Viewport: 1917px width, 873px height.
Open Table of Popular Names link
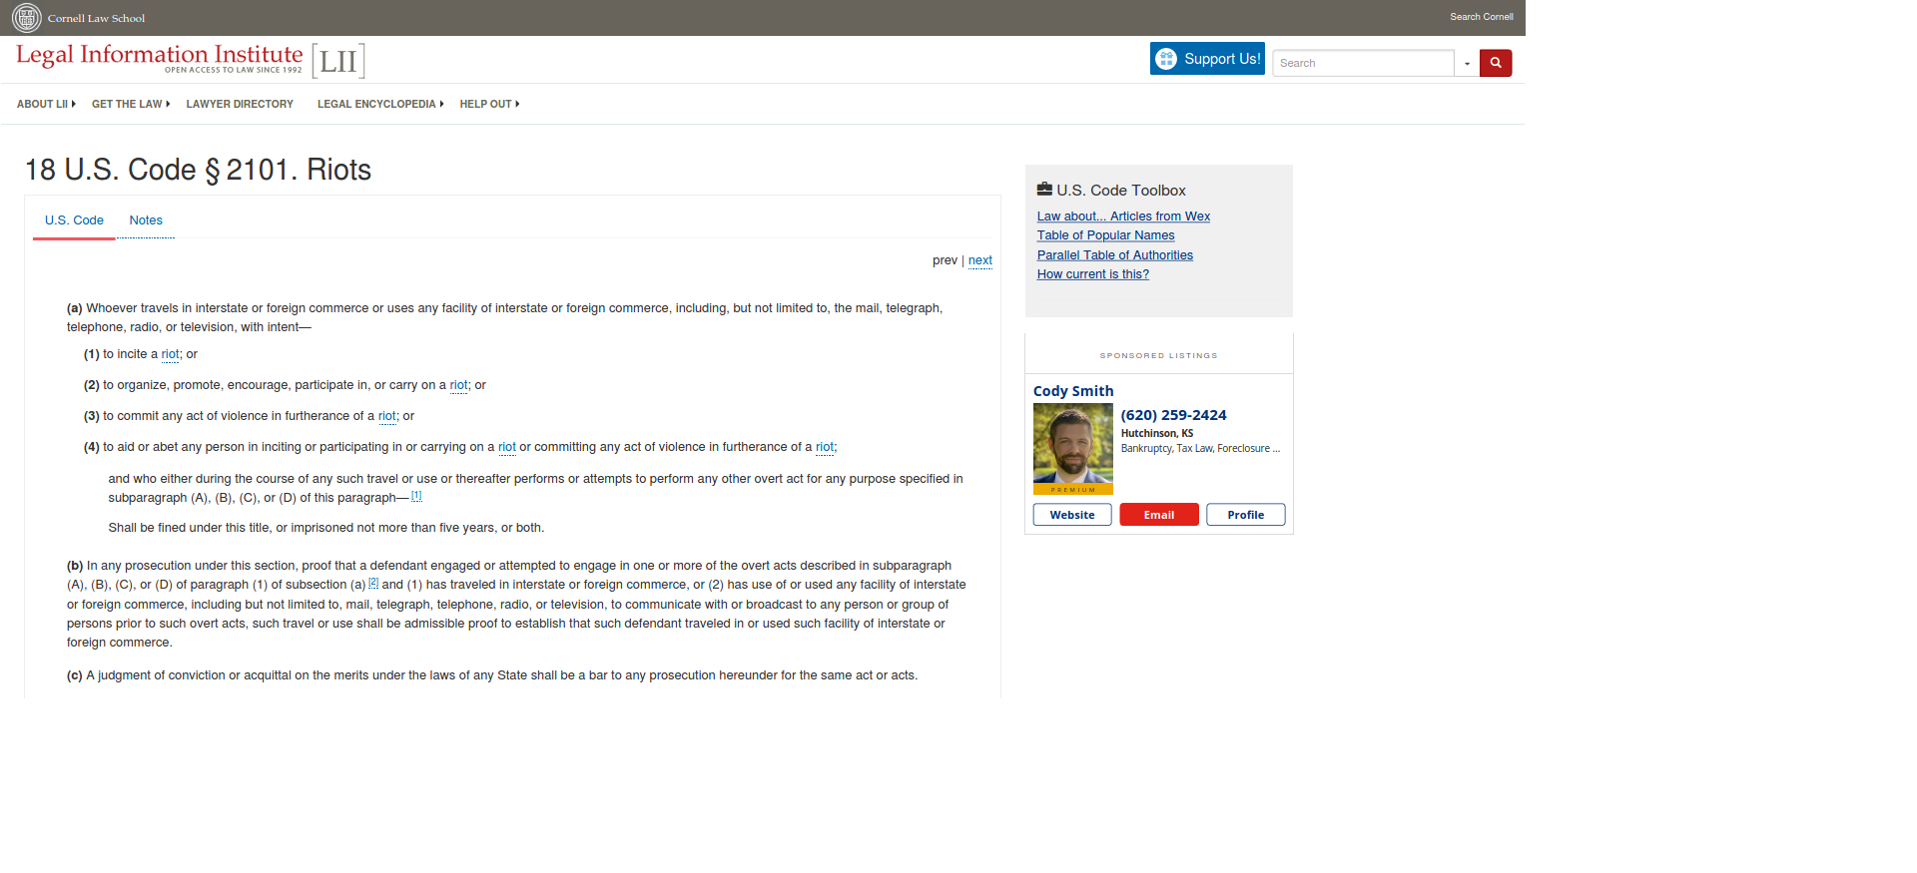1105,235
